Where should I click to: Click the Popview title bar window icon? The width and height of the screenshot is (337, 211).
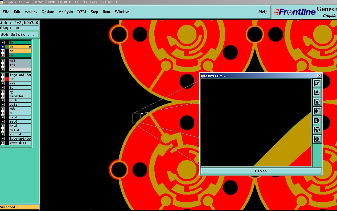pos(203,76)
